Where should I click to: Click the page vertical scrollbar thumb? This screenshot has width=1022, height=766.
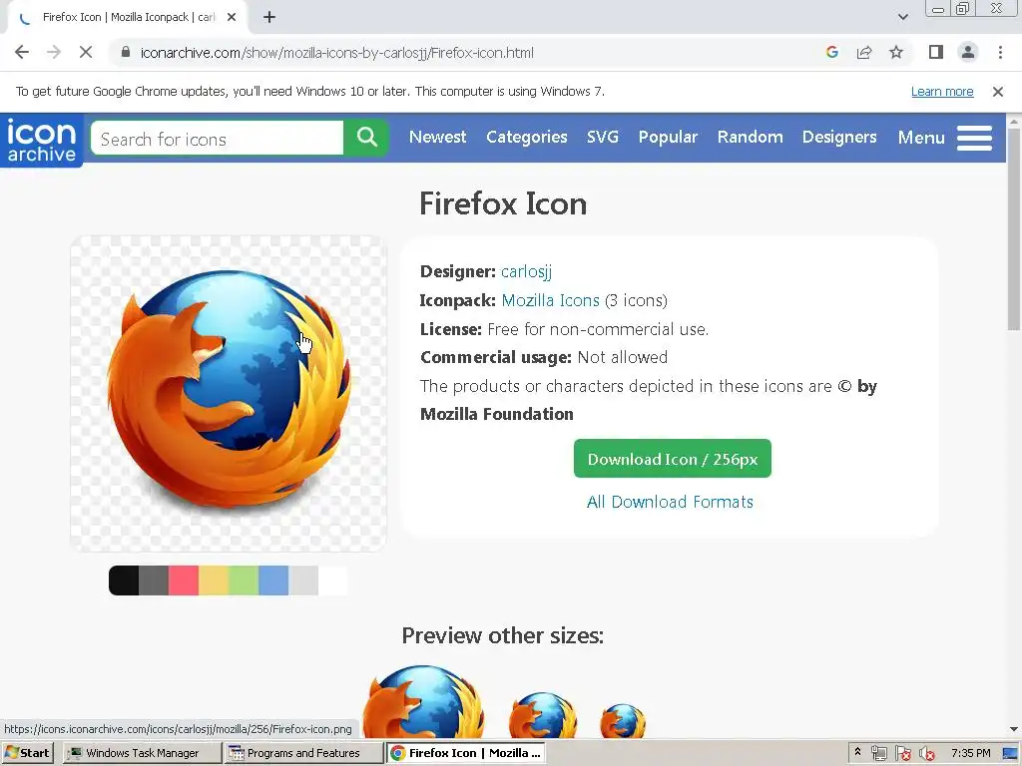tap(1014, 230)
